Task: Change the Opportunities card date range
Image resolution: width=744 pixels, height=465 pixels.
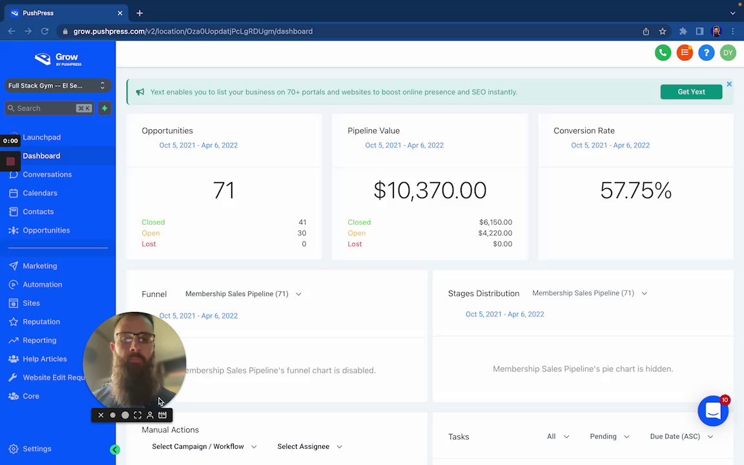Action: (198, 145)
